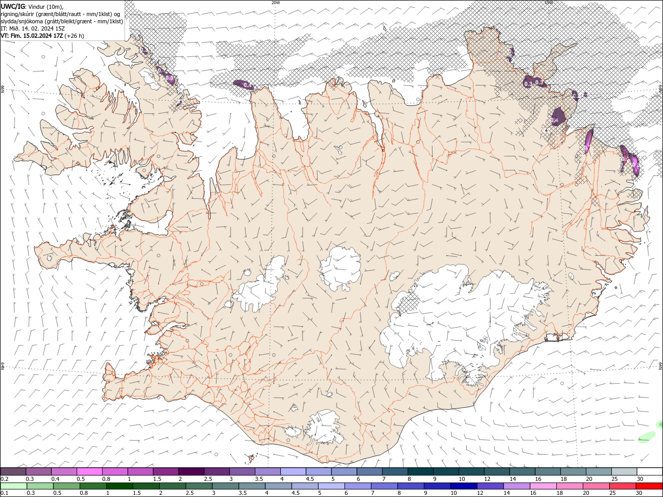Viewport: 663px width, 497px height.
Task: Click the '3.5' value on the upper scale
Action: point(260,479)
